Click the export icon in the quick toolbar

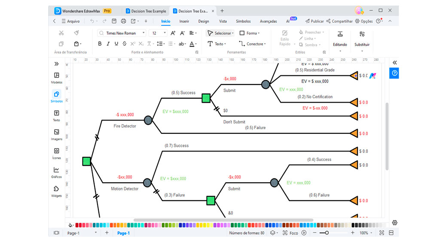pos(133,21)
